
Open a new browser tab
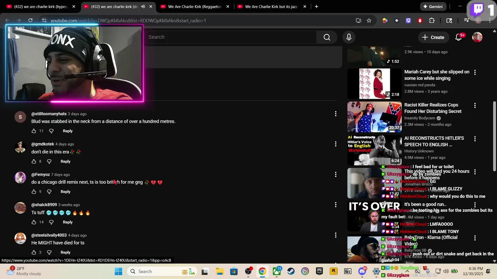[316, 7]
